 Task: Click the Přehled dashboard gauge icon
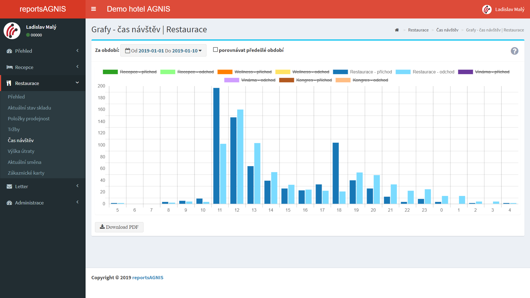(x=9, y=51)
